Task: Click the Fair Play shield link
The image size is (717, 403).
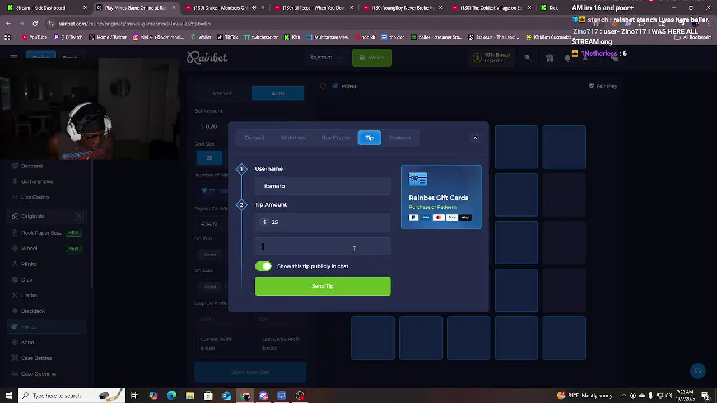Action: pyautogui.click(x=603, y=86)
